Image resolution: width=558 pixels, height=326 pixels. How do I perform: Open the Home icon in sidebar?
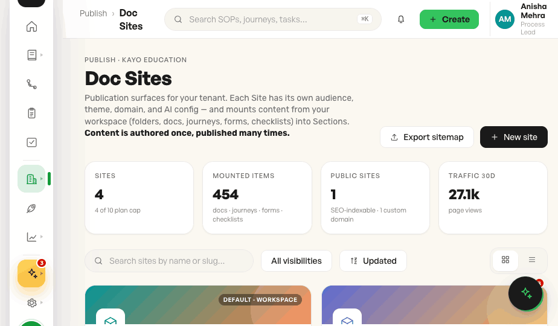point(31,27)
